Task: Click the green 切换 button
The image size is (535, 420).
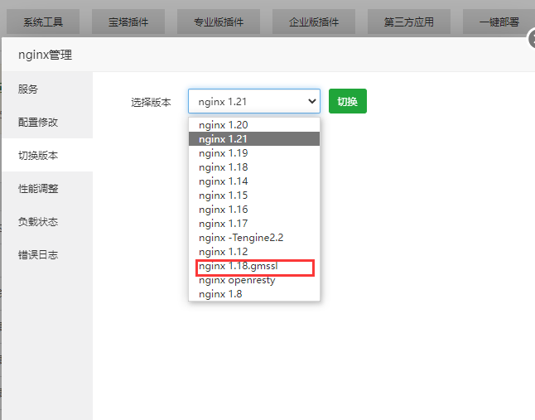Action: point(348,101)
